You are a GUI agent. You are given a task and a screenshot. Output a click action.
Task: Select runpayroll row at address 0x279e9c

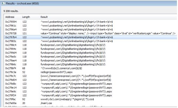(90, 92)
